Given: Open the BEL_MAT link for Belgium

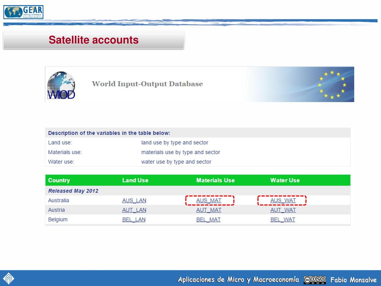Looking at the screenshot, I should pos(208,219).
